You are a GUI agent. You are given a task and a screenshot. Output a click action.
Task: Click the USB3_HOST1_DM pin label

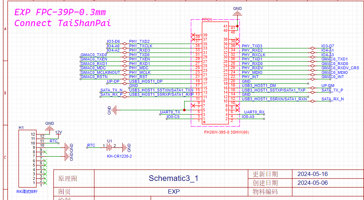click(259, 86)
